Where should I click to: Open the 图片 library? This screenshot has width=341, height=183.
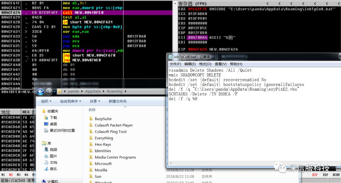pyautogui.click(x=53, y=156)
